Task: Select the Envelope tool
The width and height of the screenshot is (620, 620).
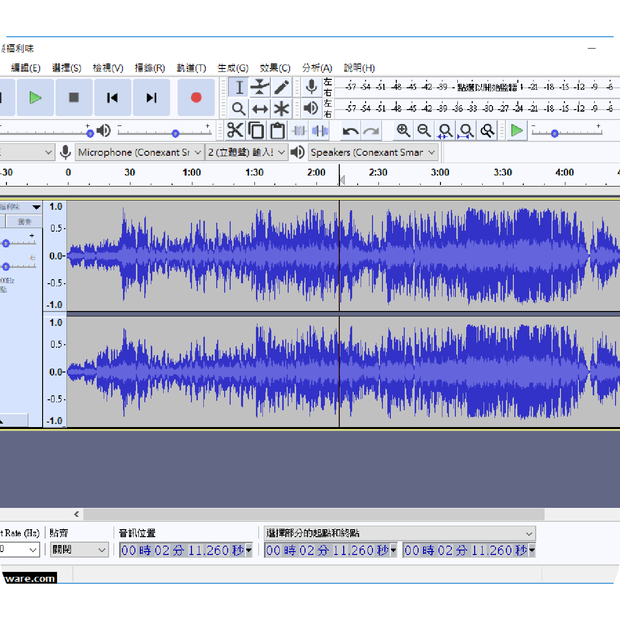Action: (260, 87)
